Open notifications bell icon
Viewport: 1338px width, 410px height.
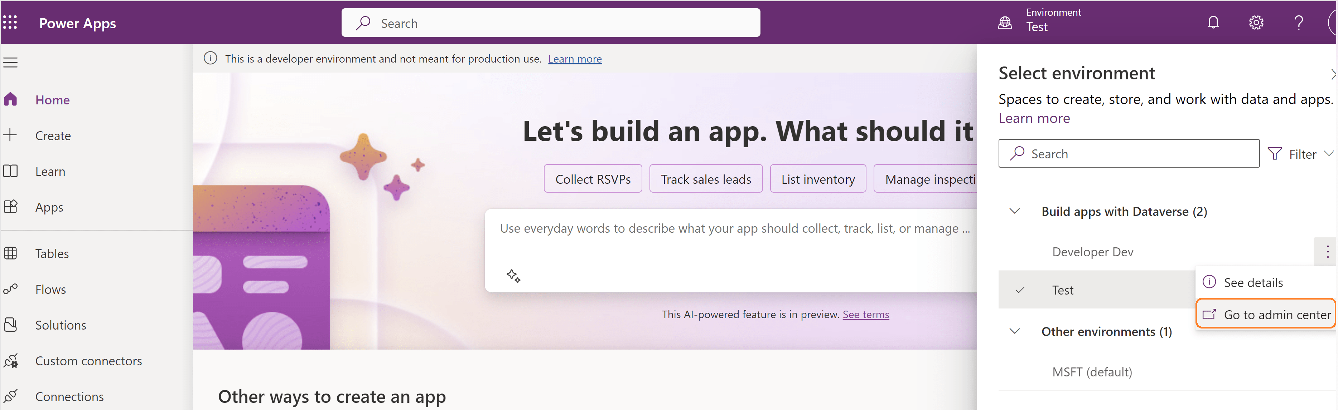(1213, 22)
